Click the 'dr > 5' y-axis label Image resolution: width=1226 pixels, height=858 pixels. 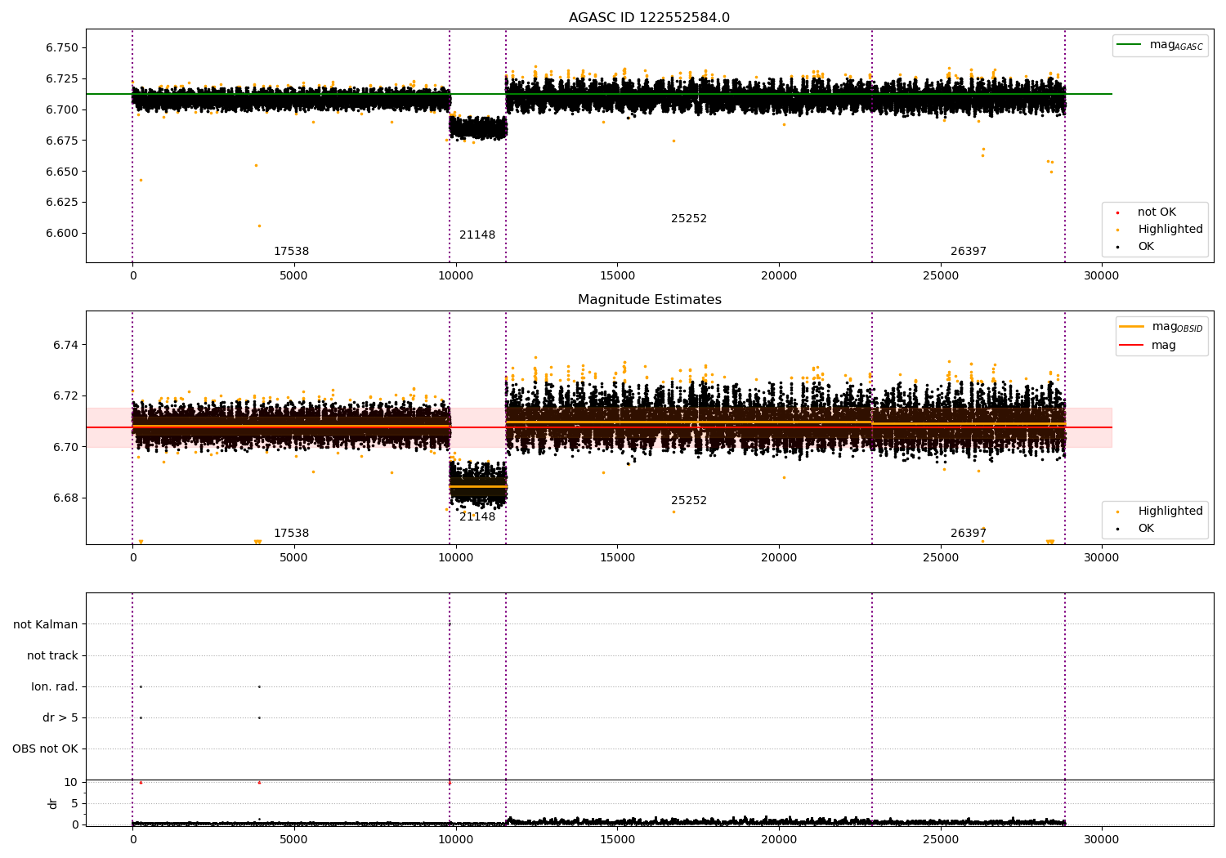point(60,718)
